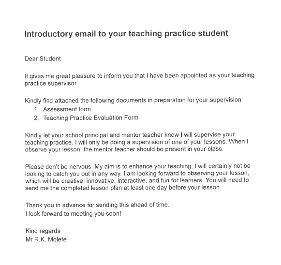Click the sentence "Please don't be nervous."

(59, 167)
